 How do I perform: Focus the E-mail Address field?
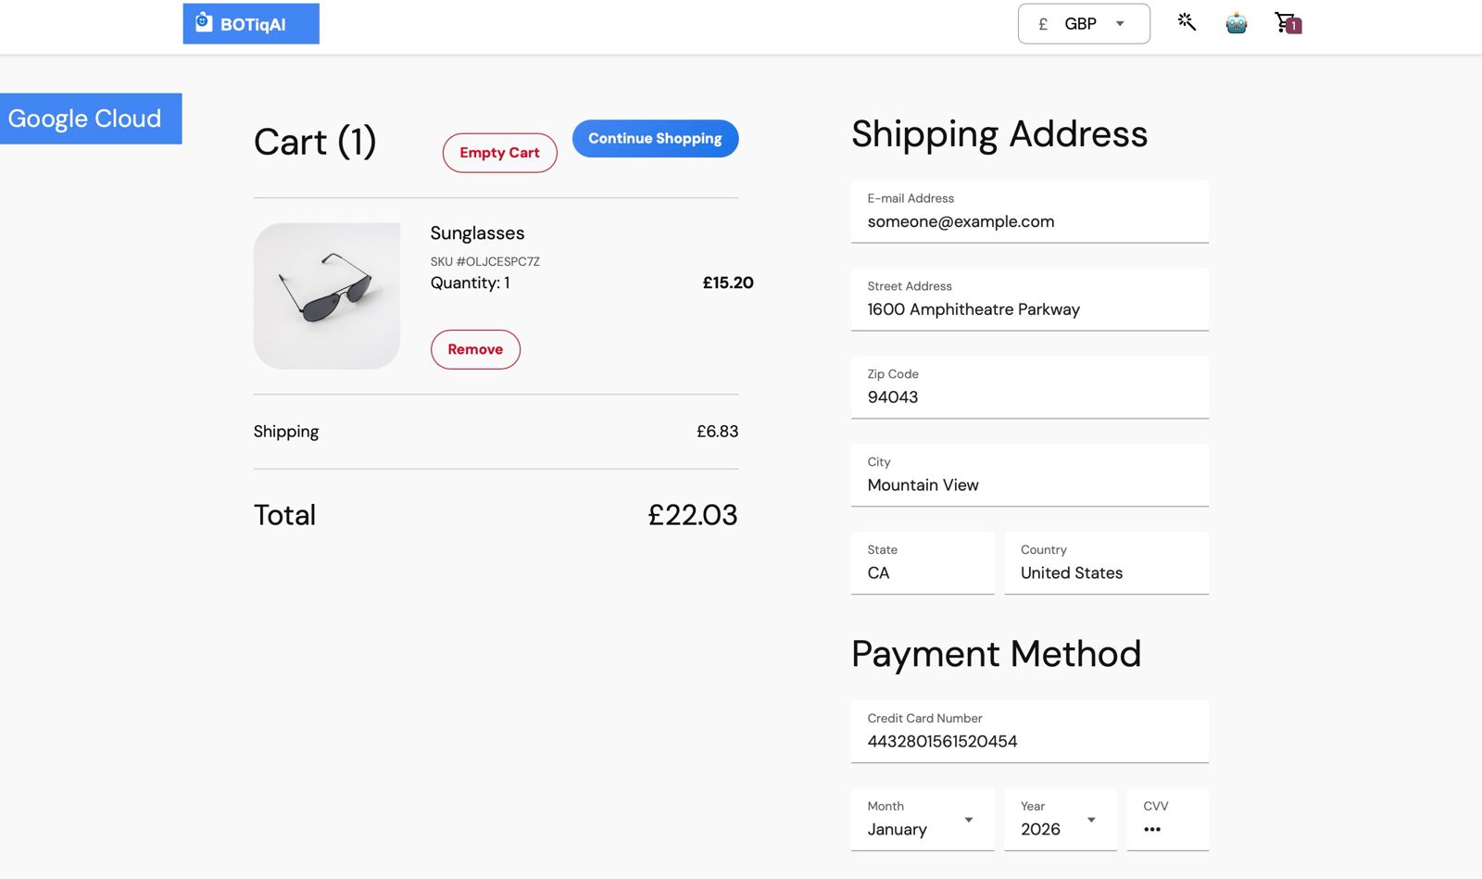[x=1029, y=221]
